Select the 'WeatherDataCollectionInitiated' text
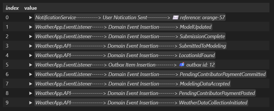The image size is (274, 111). (213, 103)
